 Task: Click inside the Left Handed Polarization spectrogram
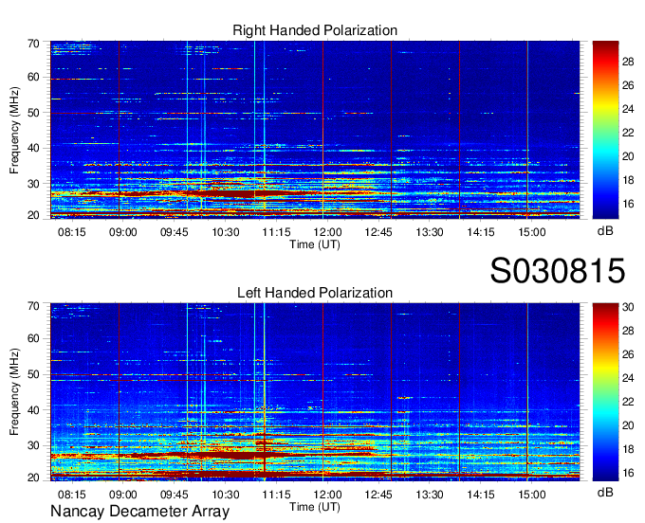315,392
